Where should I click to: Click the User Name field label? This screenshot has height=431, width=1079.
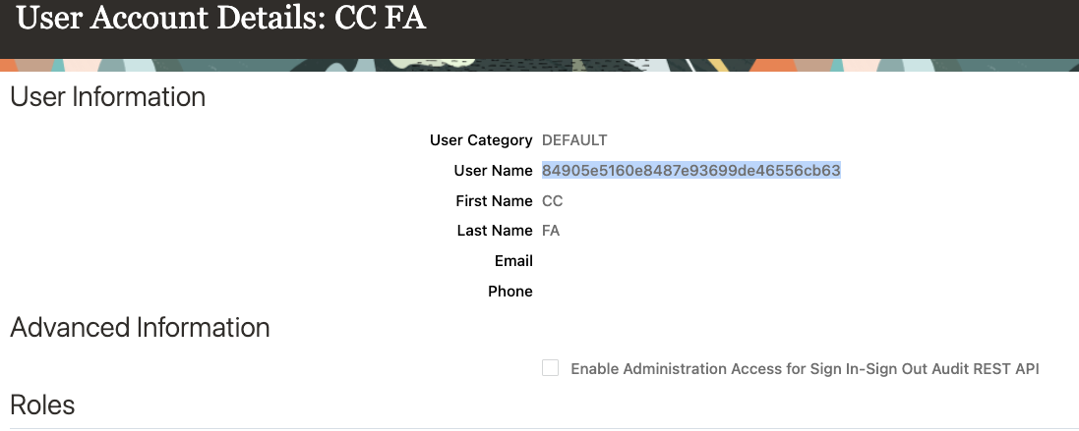click(493, 171)
